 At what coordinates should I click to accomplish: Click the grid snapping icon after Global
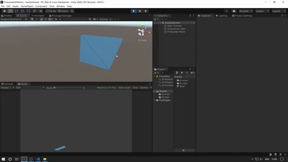(72, 11)
